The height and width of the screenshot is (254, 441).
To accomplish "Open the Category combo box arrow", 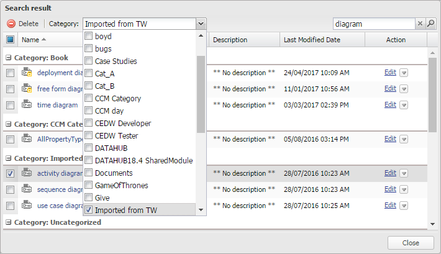I will point(200,24).
